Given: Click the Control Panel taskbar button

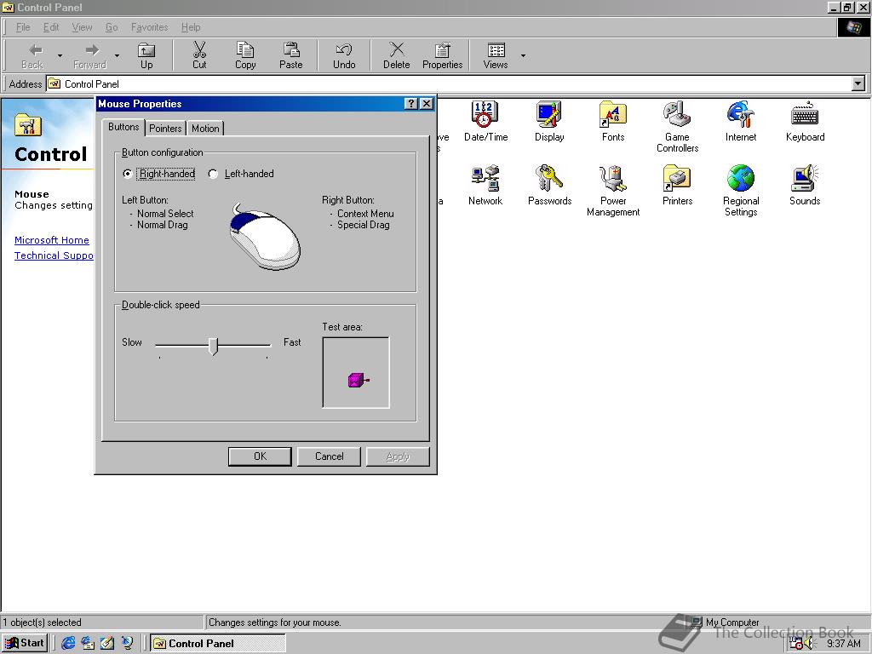Looking at the screenshot, I should (x=217, y=644).
